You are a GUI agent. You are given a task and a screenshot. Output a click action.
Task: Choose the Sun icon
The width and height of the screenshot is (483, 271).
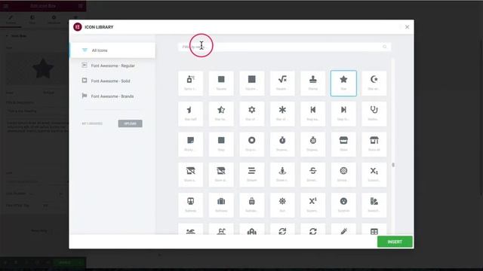282,205
